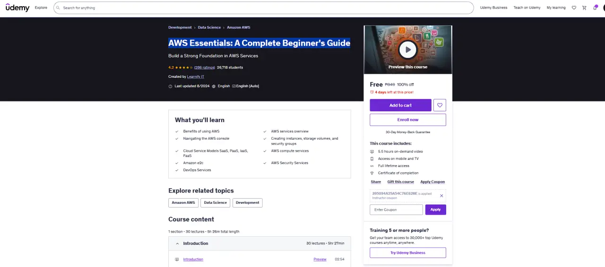Viewport: 605px width, 267px height.
Task: Click the DevOps Services item
Action: point(197,170)
